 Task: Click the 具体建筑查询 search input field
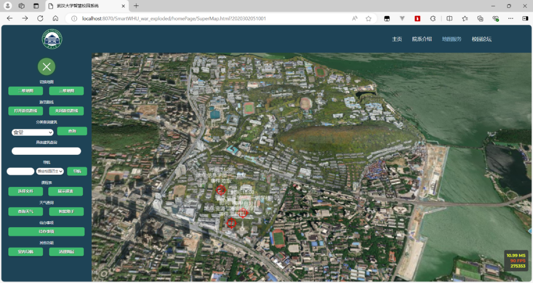pos(46,151)
